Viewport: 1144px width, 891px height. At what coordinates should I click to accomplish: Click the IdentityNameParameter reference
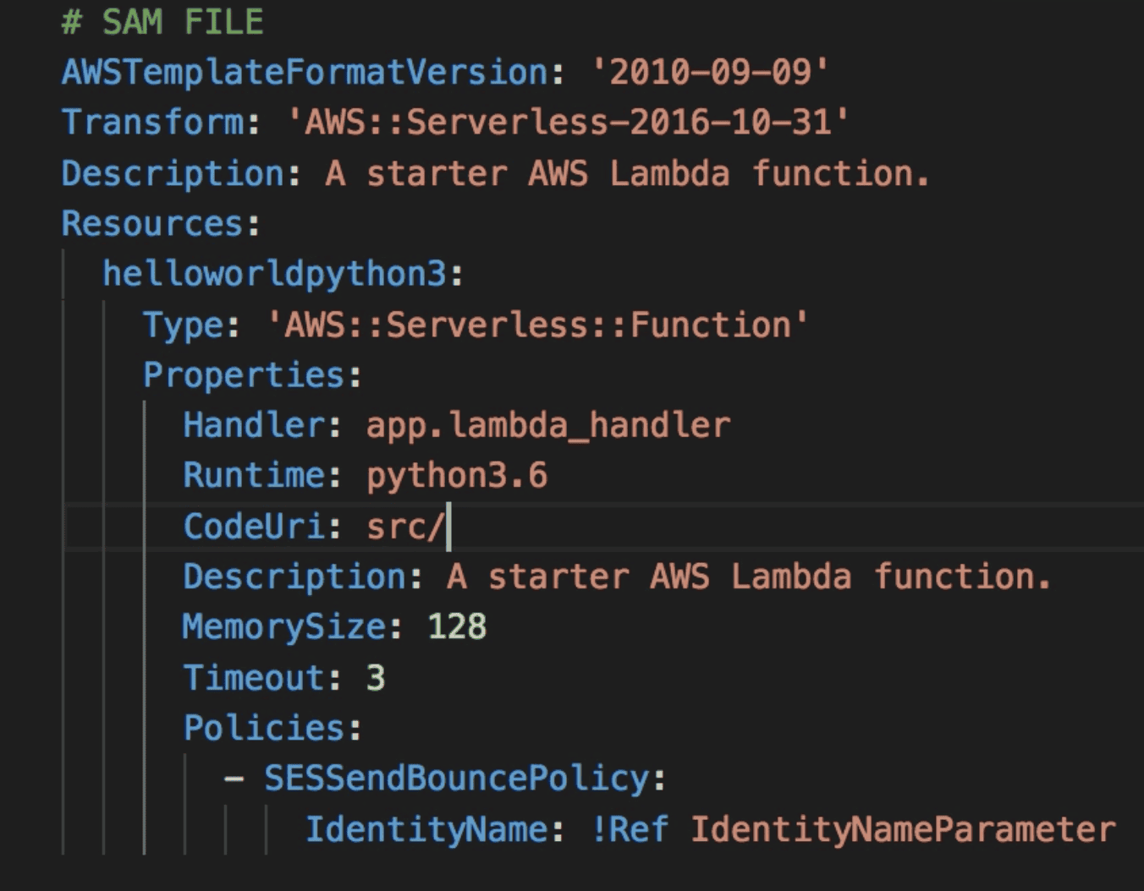click(x=903, y=829)
